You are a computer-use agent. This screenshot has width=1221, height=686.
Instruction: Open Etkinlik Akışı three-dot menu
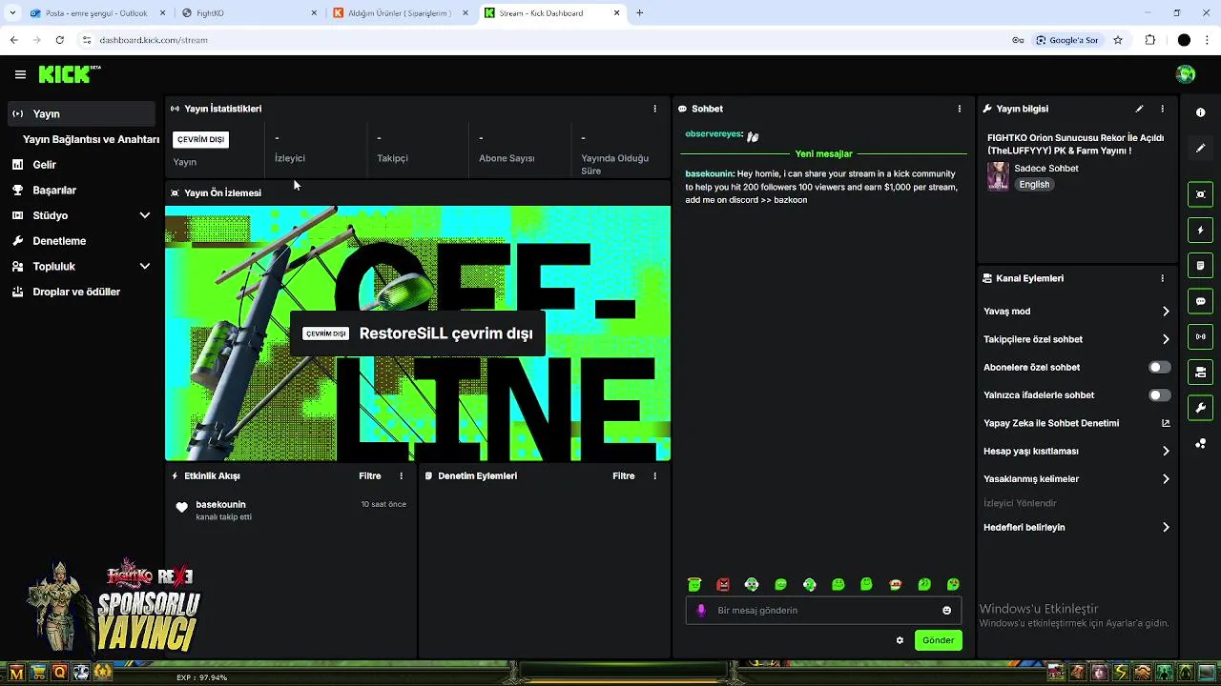click(x=401, y=475)
